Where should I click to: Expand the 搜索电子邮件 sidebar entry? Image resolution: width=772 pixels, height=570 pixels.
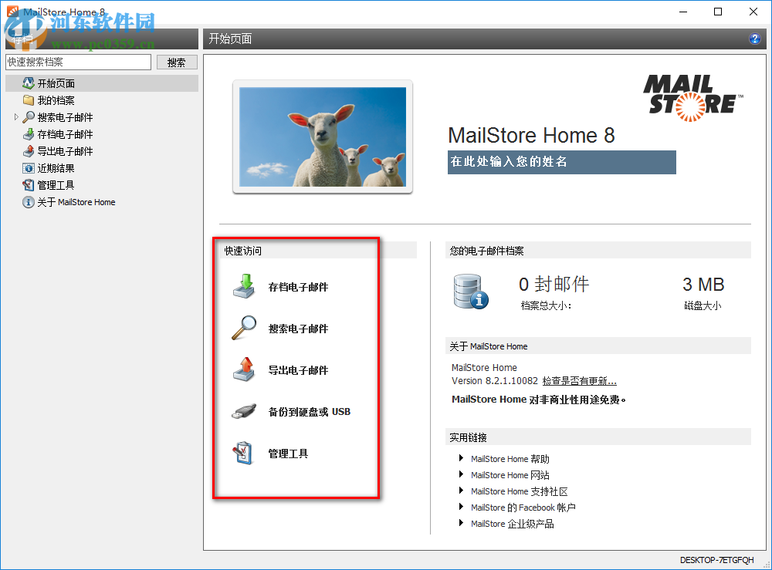pos(15,117)
